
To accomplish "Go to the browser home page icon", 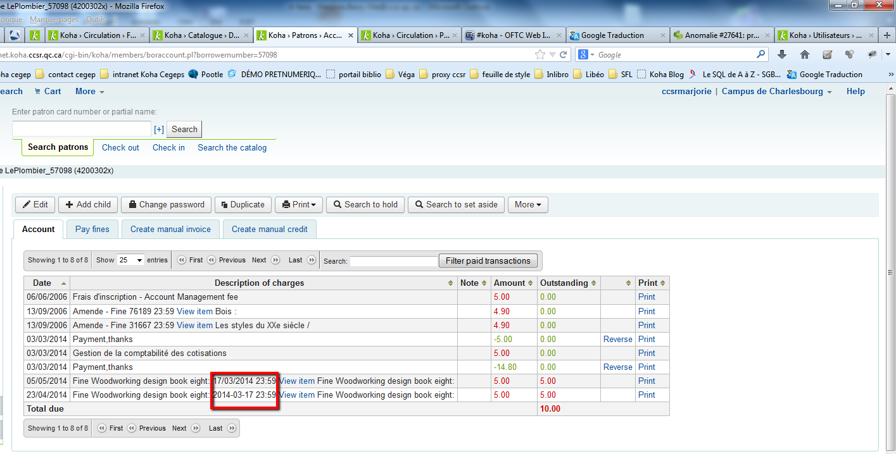I will (805, 55).
